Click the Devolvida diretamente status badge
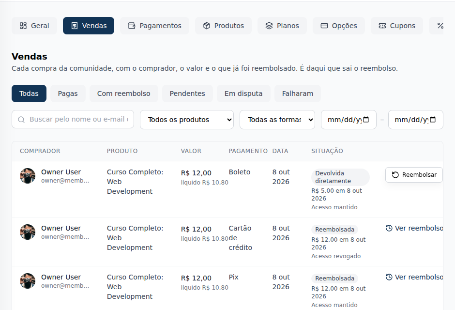 pos(340,177)
